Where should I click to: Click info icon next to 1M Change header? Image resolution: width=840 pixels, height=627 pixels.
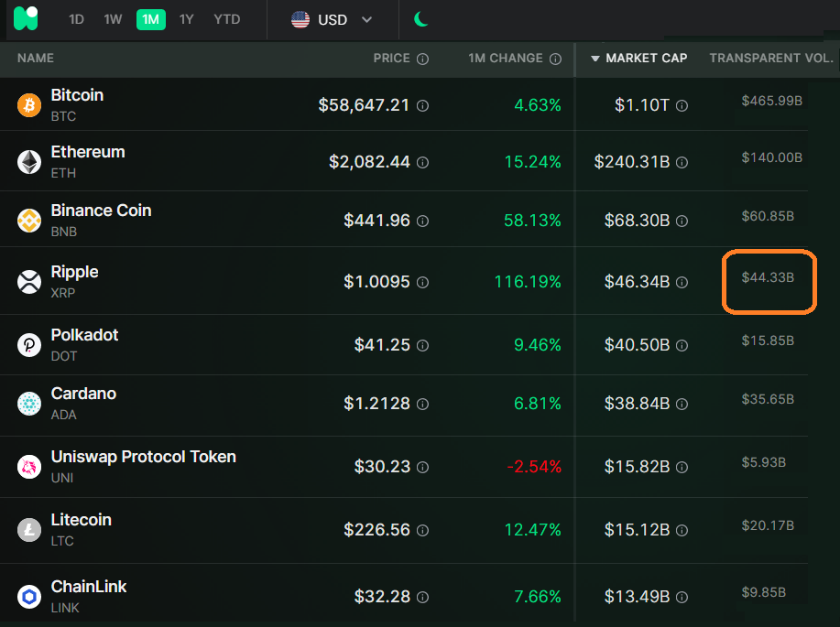tap(555, 59)
